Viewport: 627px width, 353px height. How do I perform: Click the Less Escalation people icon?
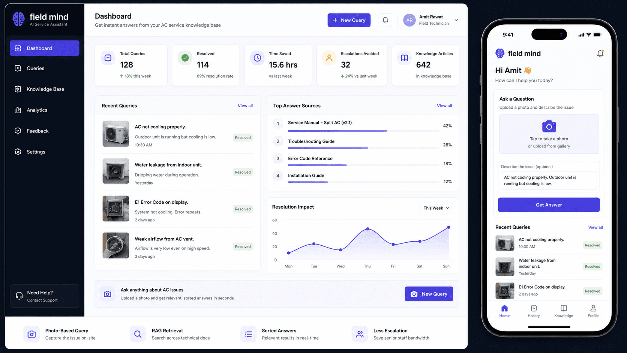point(360,334)
